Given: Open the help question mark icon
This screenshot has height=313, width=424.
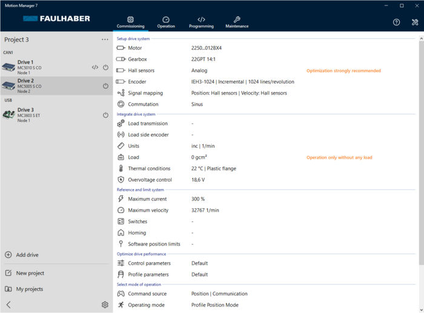Looking at the screenshot, I should tap(396, 22).
